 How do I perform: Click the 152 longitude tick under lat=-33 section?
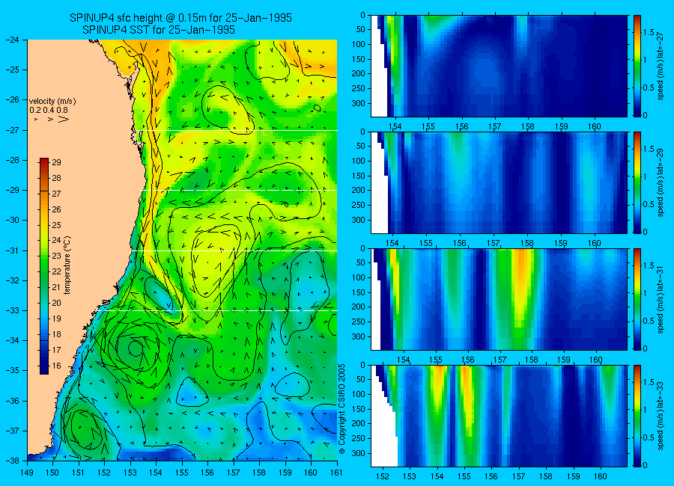click(382, 476)
